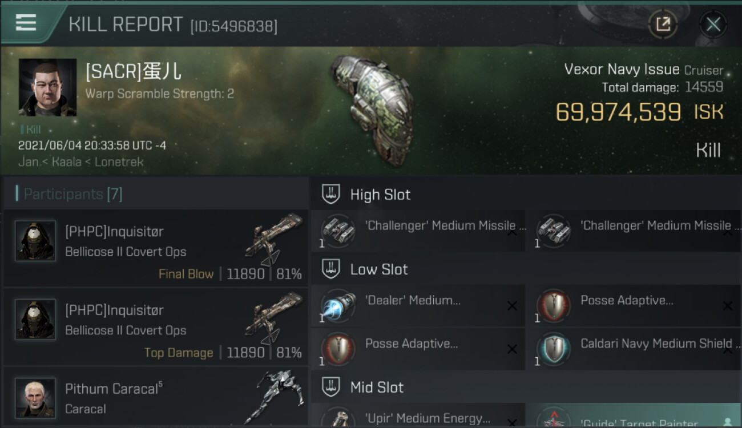The height and width of the screenshot is (428, 742).
Task: Click the share kill report icon
Action: (663, 24)
